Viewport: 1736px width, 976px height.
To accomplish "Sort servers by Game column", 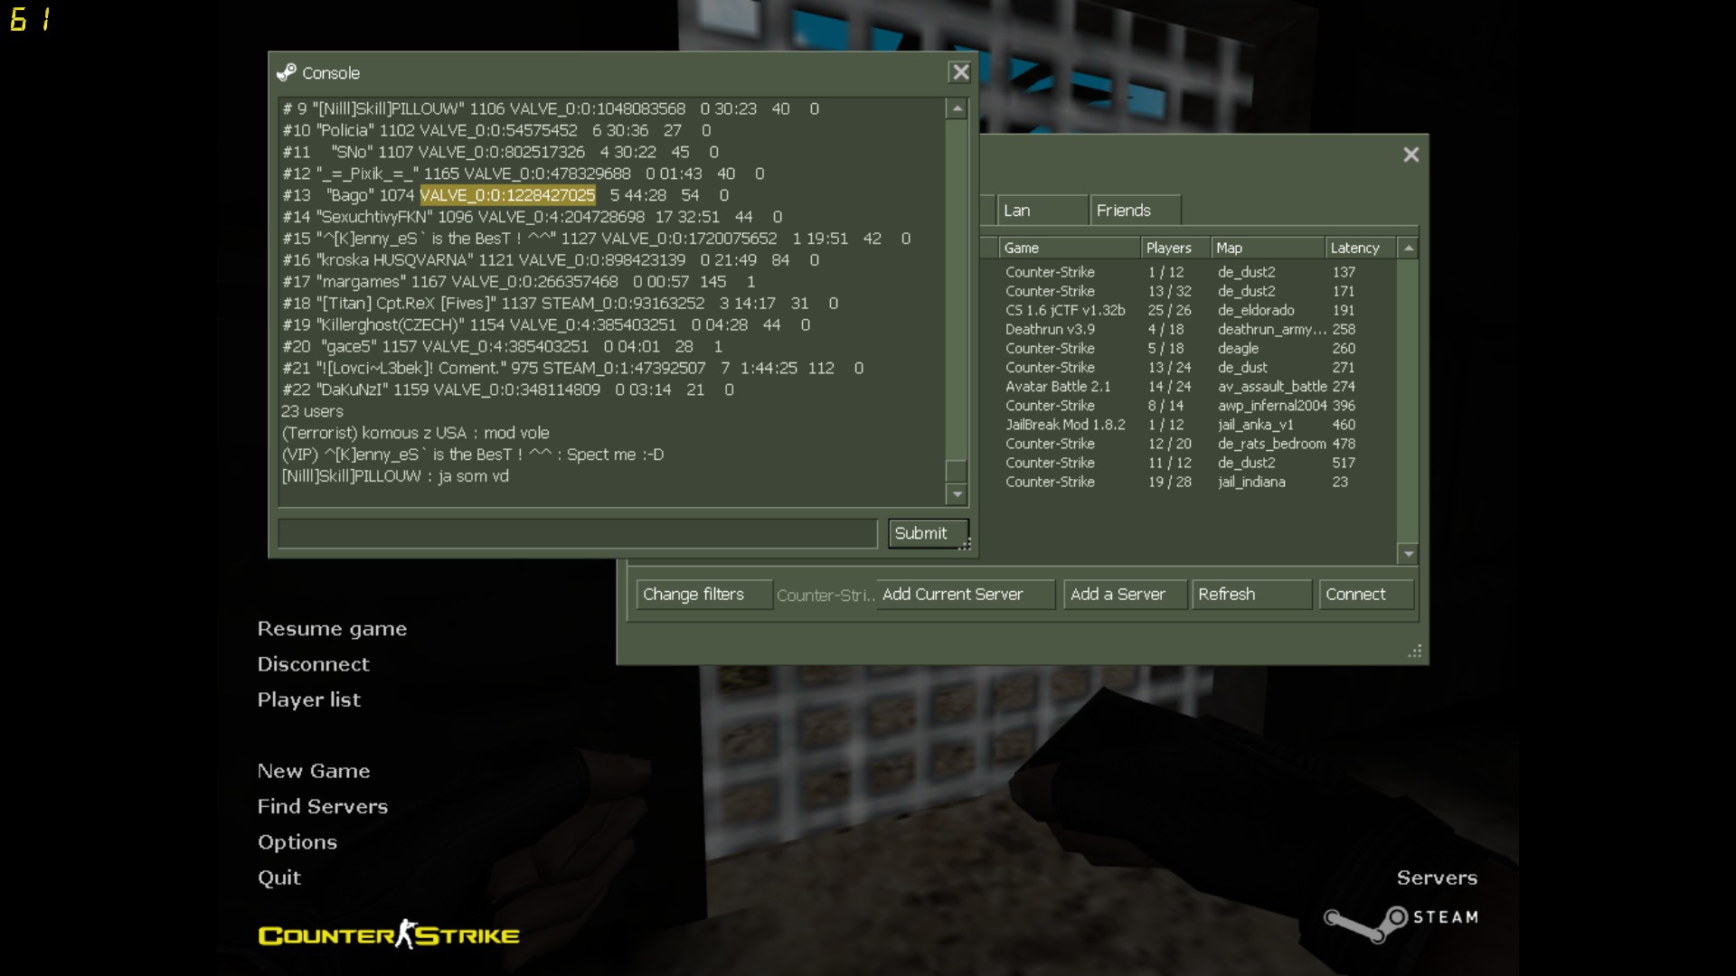I will pos(1069,248).
